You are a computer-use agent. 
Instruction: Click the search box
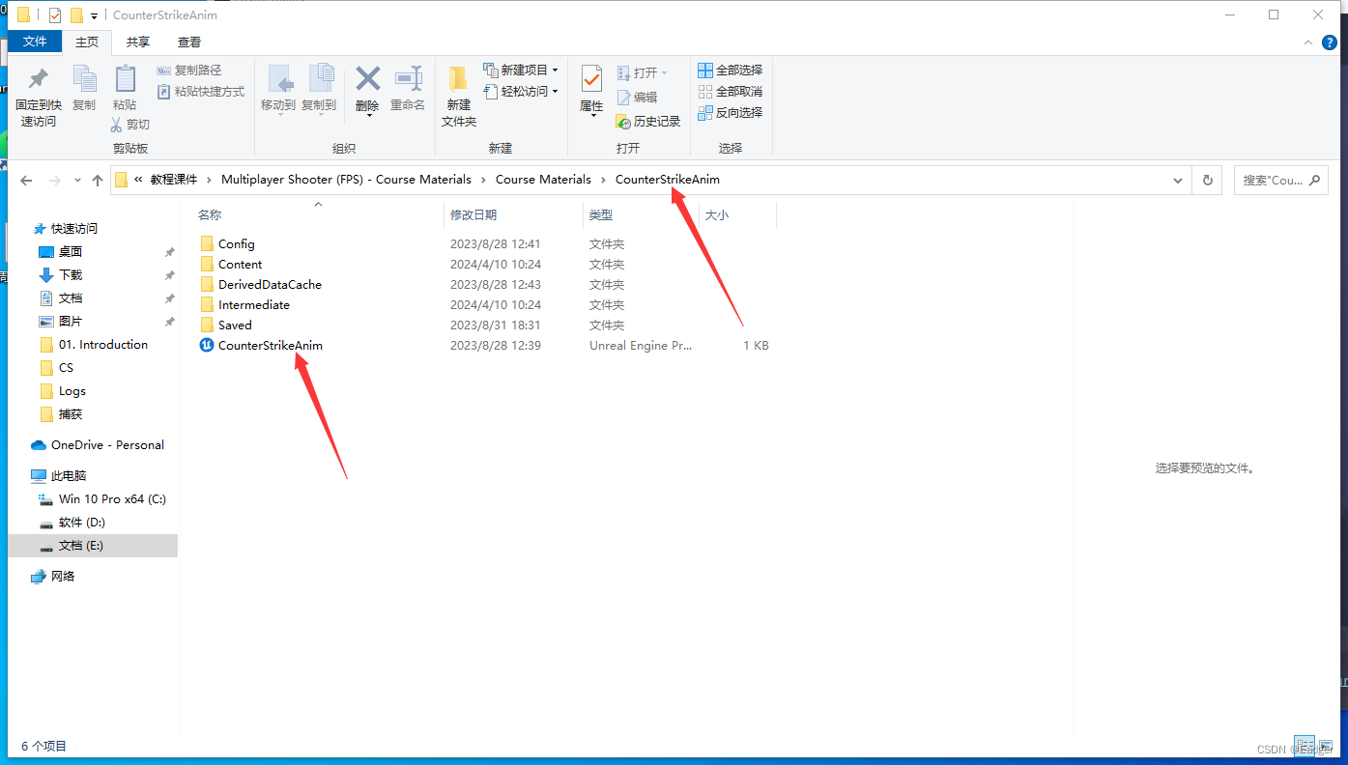point(1280,181)
